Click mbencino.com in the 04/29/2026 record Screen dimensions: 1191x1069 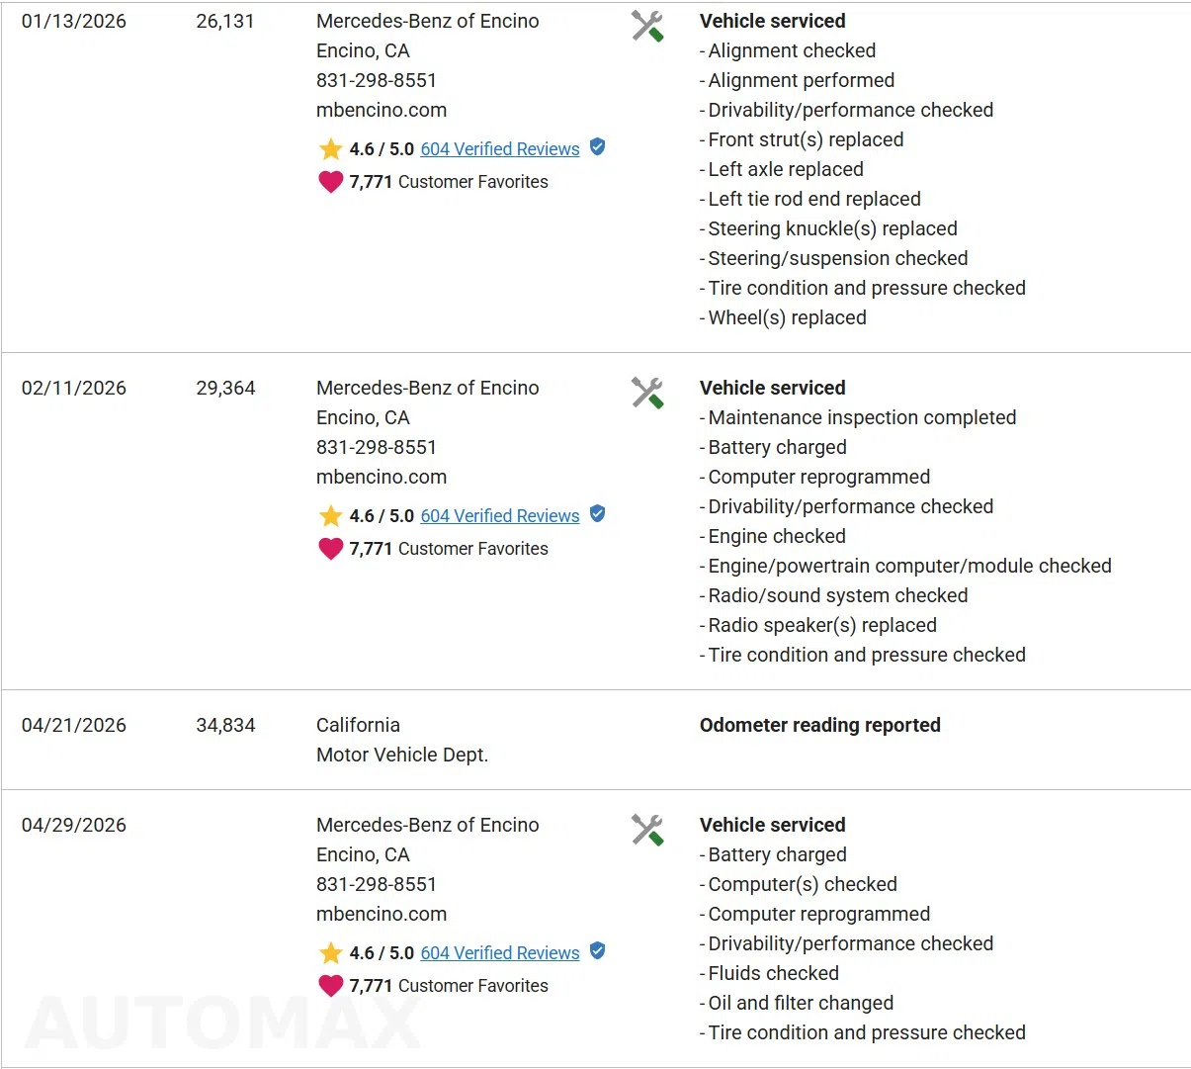click(382, 914)
